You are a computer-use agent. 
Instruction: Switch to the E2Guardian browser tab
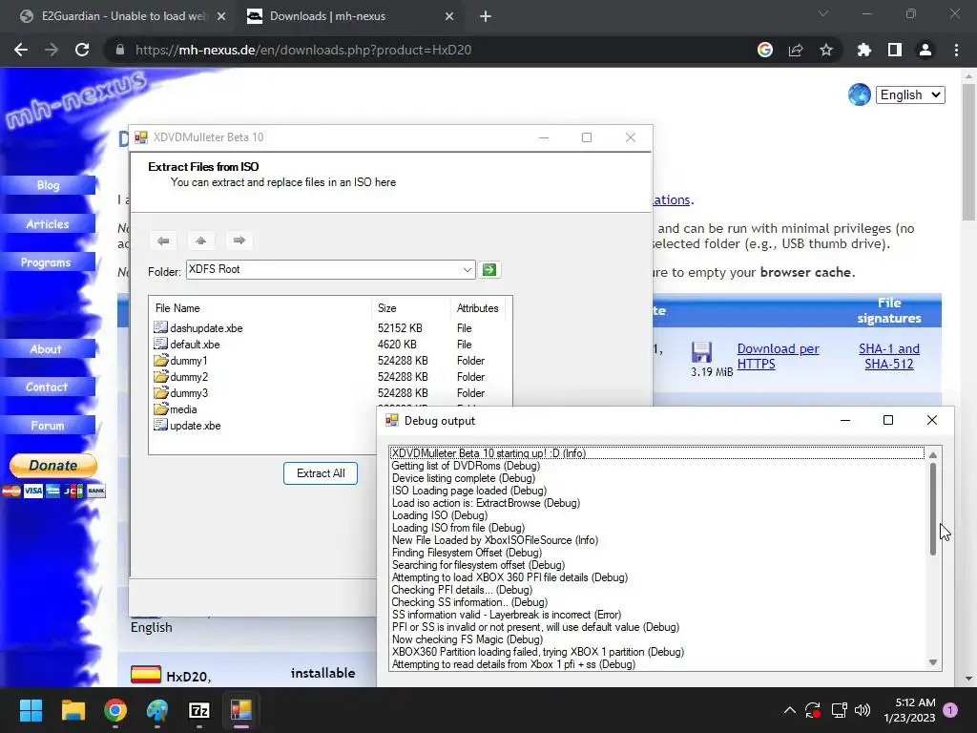(x=122, y=16)
